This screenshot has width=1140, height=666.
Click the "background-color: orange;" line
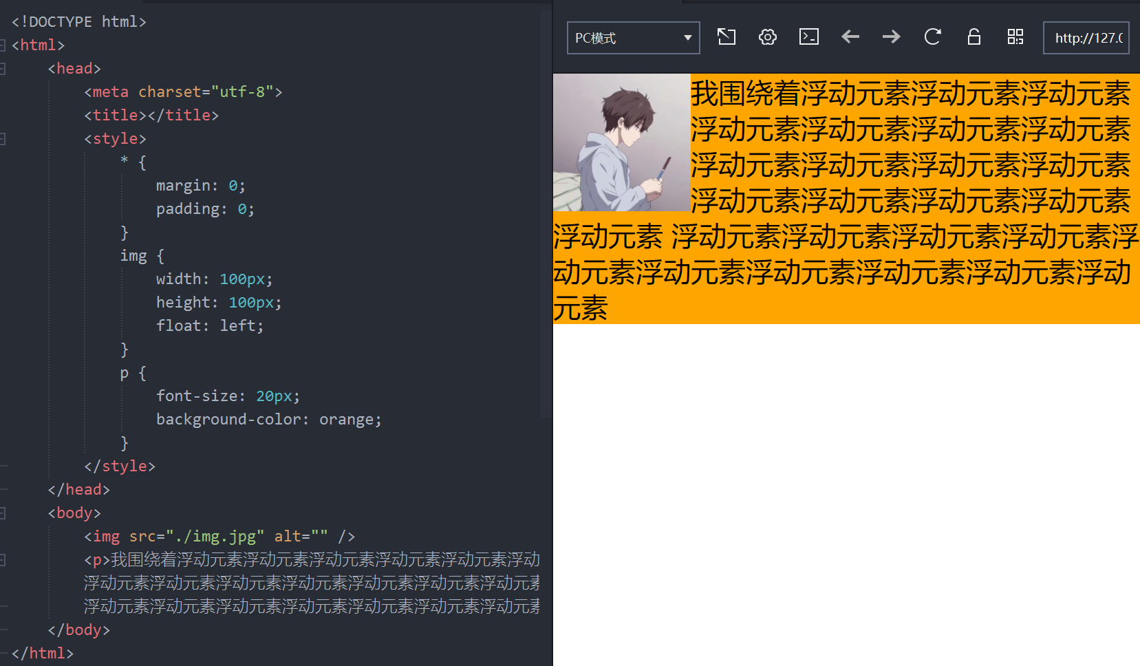click(x=268, y=419)
